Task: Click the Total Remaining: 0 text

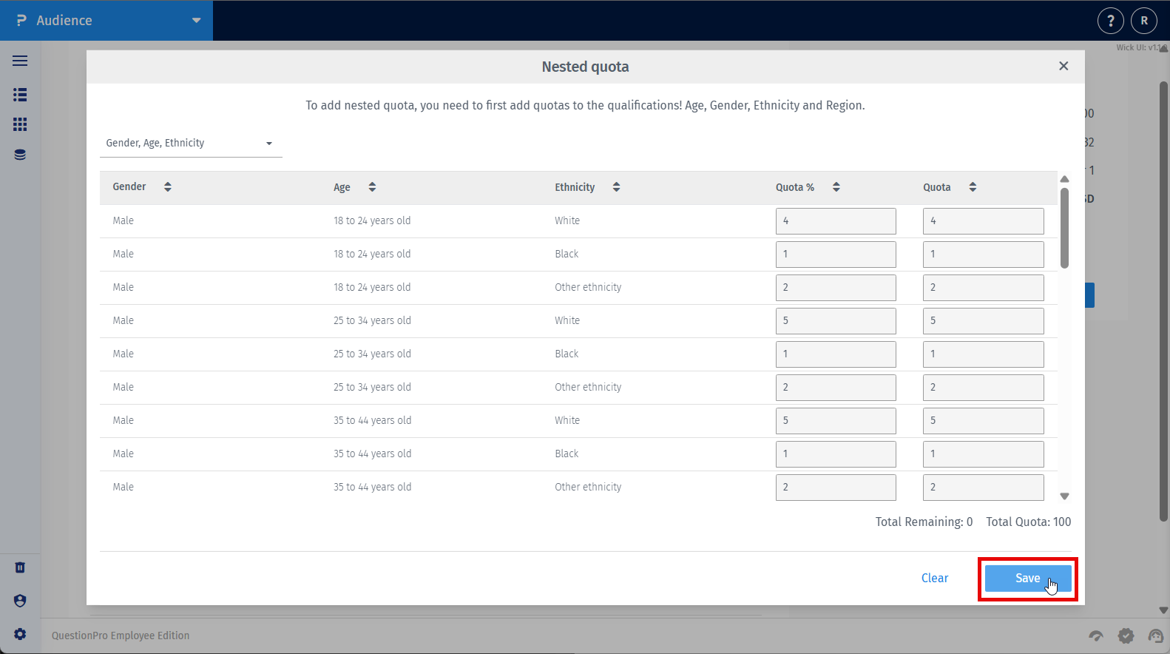Action: point(924,522)
